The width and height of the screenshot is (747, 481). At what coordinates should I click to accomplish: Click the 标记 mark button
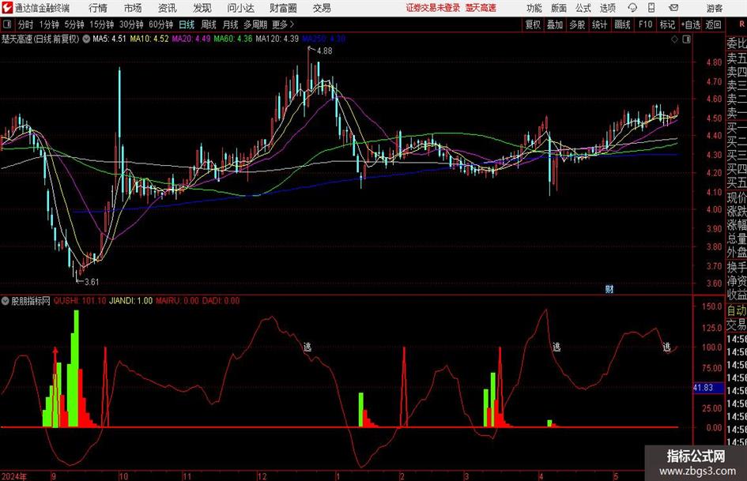[667, 24]
